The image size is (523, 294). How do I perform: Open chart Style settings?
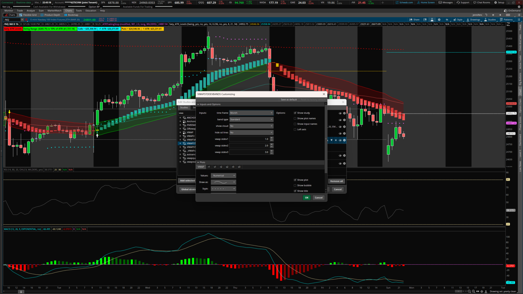pyautogui.click(x=458, y=20)
